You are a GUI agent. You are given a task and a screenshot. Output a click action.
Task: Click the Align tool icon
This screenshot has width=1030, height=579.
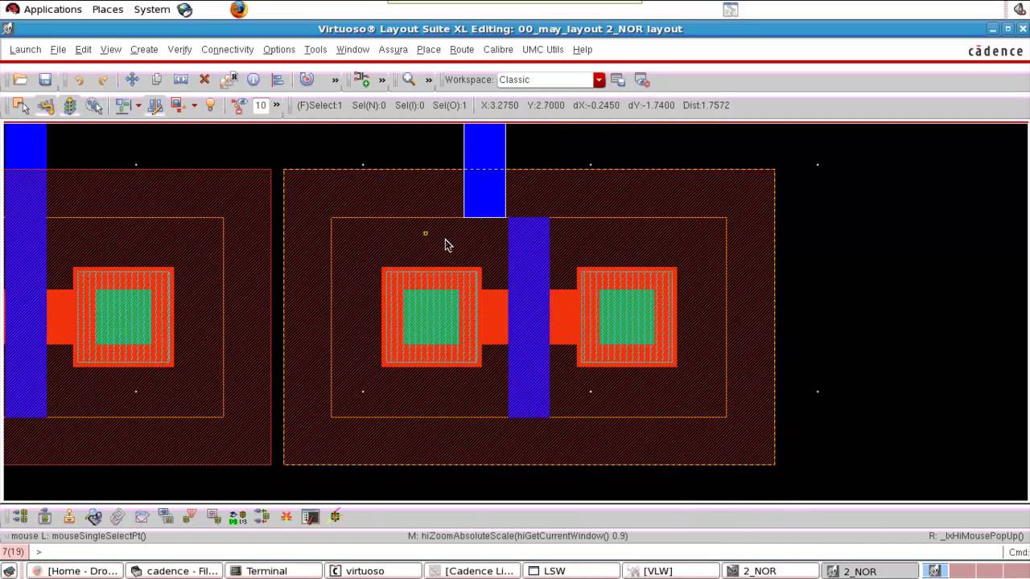click(x=278, y=80)
